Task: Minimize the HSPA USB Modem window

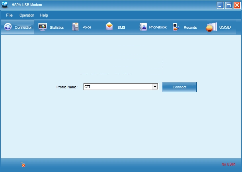Action: pos(220,5)
